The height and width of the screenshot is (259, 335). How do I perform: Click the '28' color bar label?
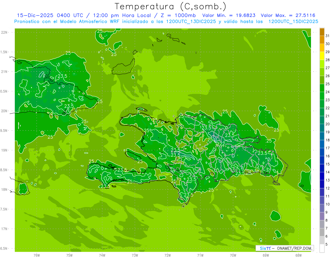pyautogui.click(x=328, y=60)
